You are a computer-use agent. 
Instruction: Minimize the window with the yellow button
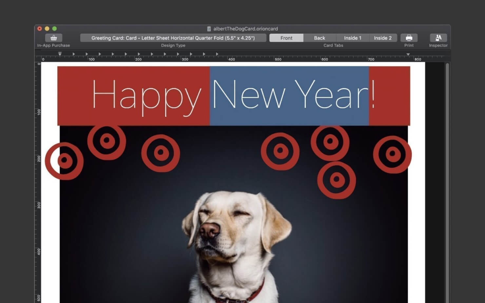click(47, 29)
